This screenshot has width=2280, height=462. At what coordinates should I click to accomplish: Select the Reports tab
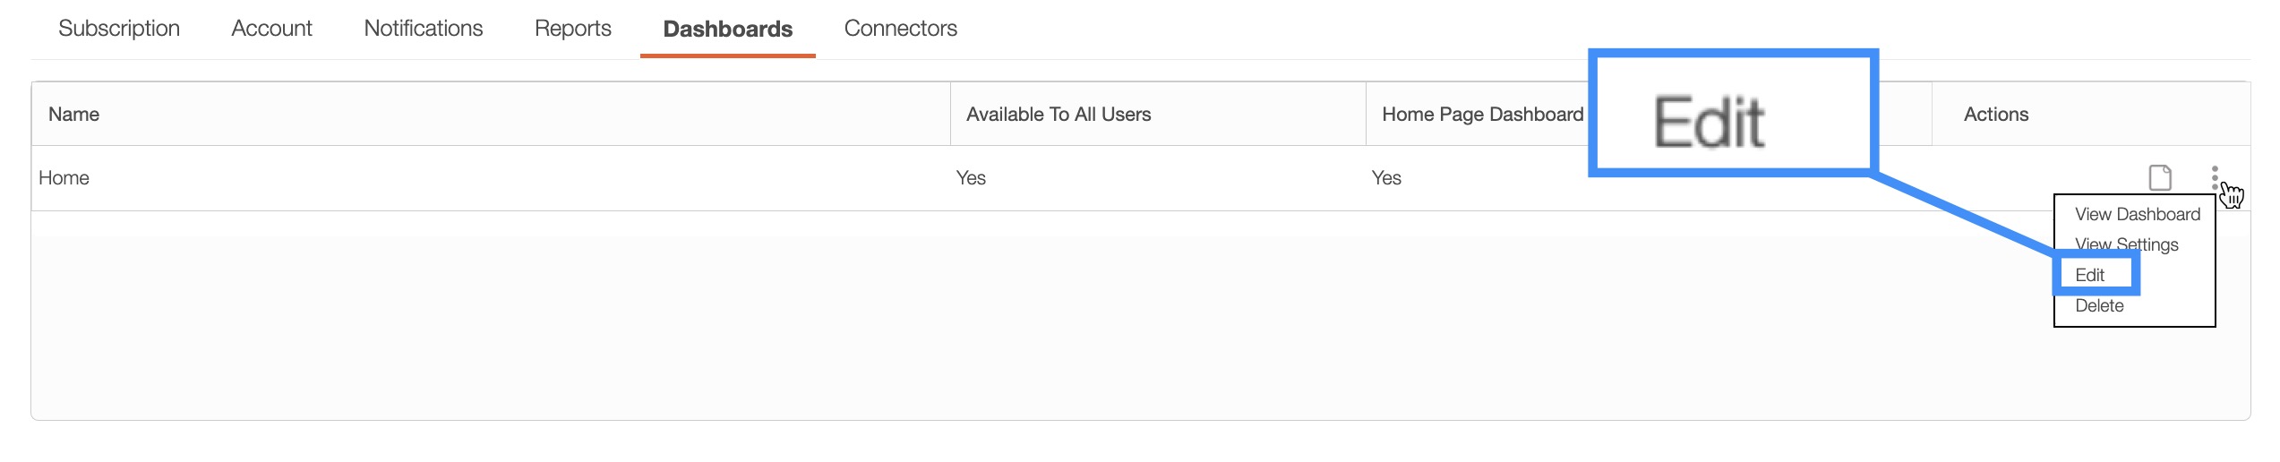coord(572,29)
